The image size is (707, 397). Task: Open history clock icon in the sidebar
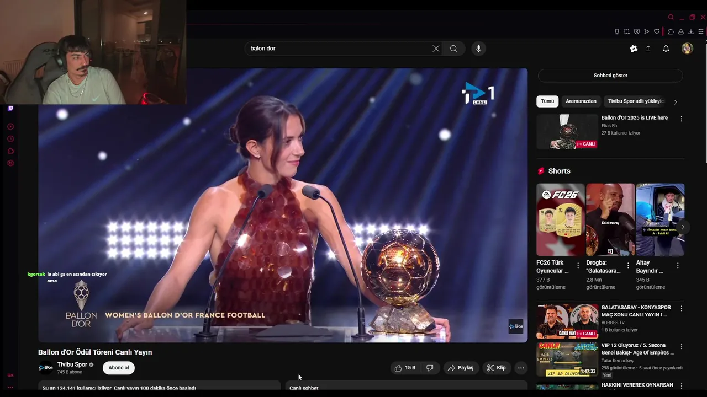click(10, 139)
